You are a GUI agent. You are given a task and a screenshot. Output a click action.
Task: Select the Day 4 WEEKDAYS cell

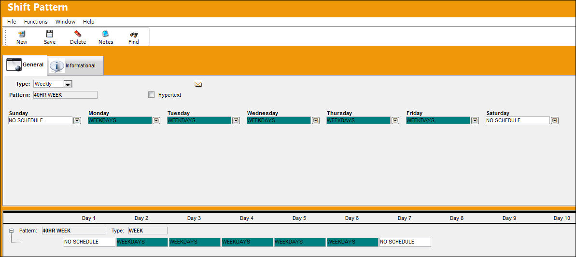tap(247, 242)
